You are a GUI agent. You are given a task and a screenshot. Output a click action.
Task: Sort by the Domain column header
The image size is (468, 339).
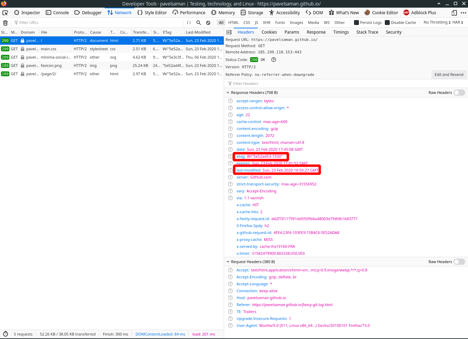point(29,32)
